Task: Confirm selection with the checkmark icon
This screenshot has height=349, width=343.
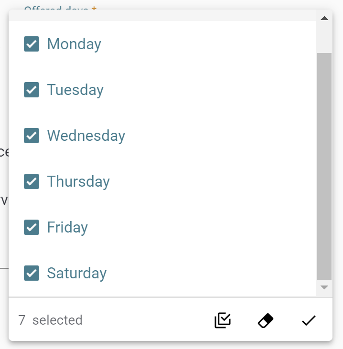Action: click(309, 320)
